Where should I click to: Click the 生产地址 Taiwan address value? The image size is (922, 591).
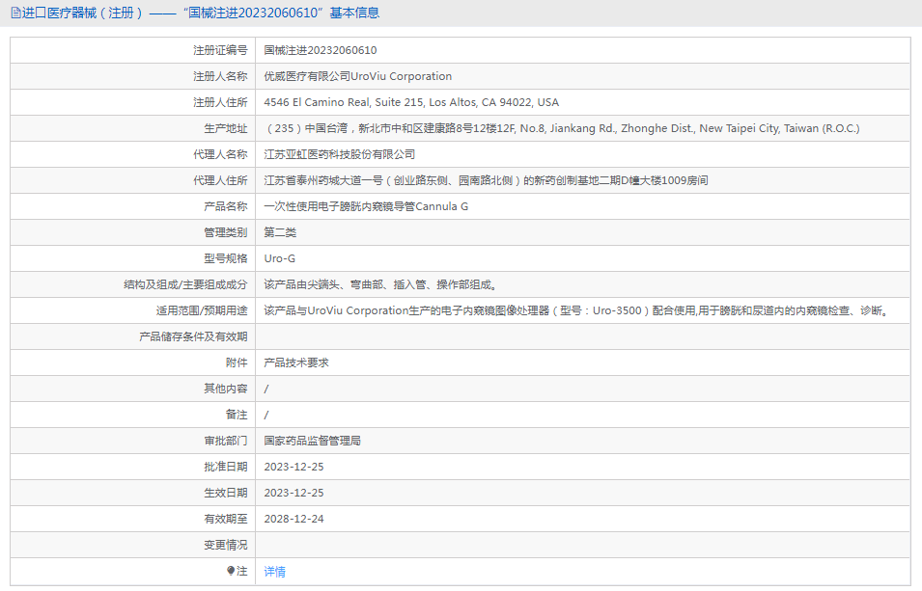coord(562,128)
